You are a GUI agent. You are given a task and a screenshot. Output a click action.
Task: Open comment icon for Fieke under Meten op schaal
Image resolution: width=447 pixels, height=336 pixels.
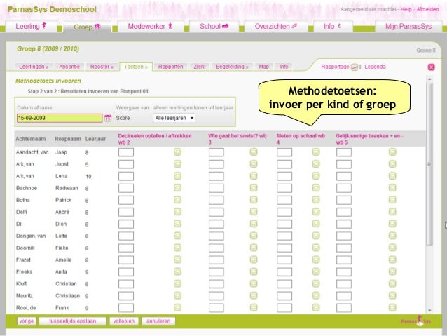point(316,248)
